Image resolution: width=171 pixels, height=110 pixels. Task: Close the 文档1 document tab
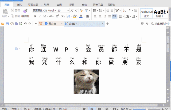(103, 24)
